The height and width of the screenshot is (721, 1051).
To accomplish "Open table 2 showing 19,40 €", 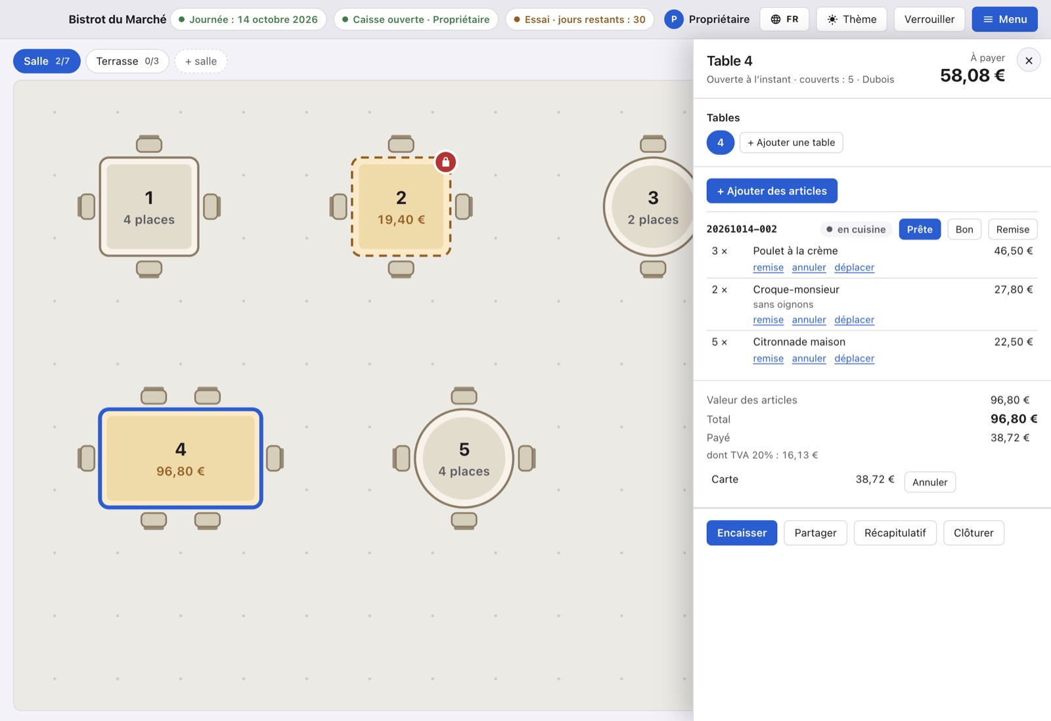I will 401,207.
